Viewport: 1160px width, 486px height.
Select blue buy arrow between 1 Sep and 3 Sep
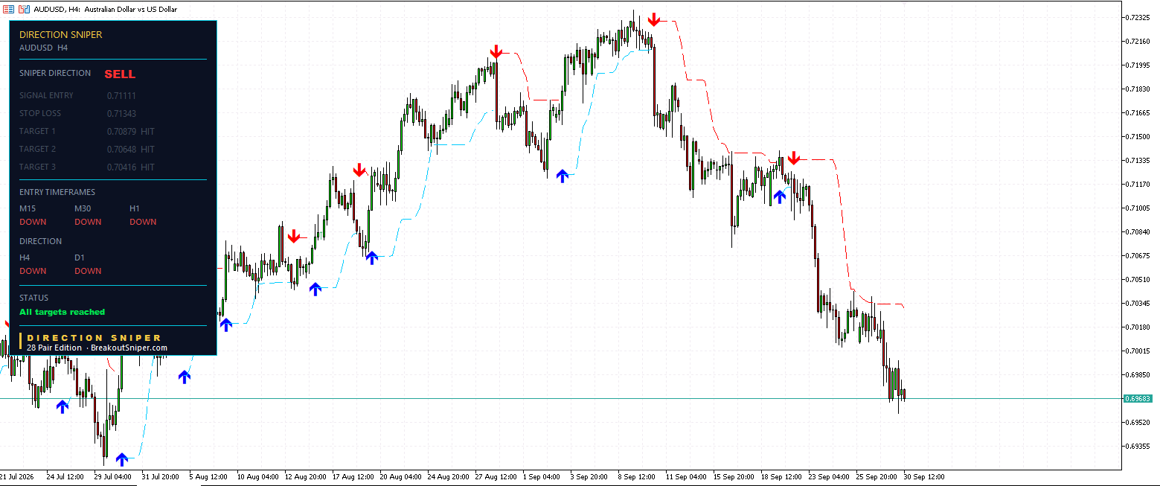[x=563, y=176]
